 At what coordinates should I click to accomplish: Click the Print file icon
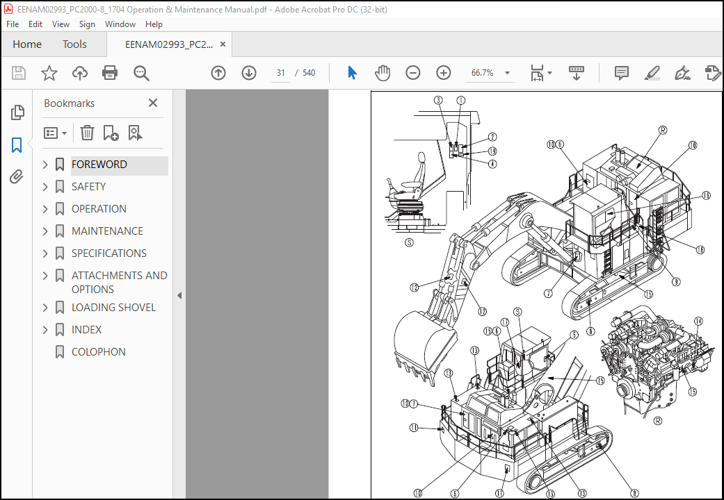110,73
